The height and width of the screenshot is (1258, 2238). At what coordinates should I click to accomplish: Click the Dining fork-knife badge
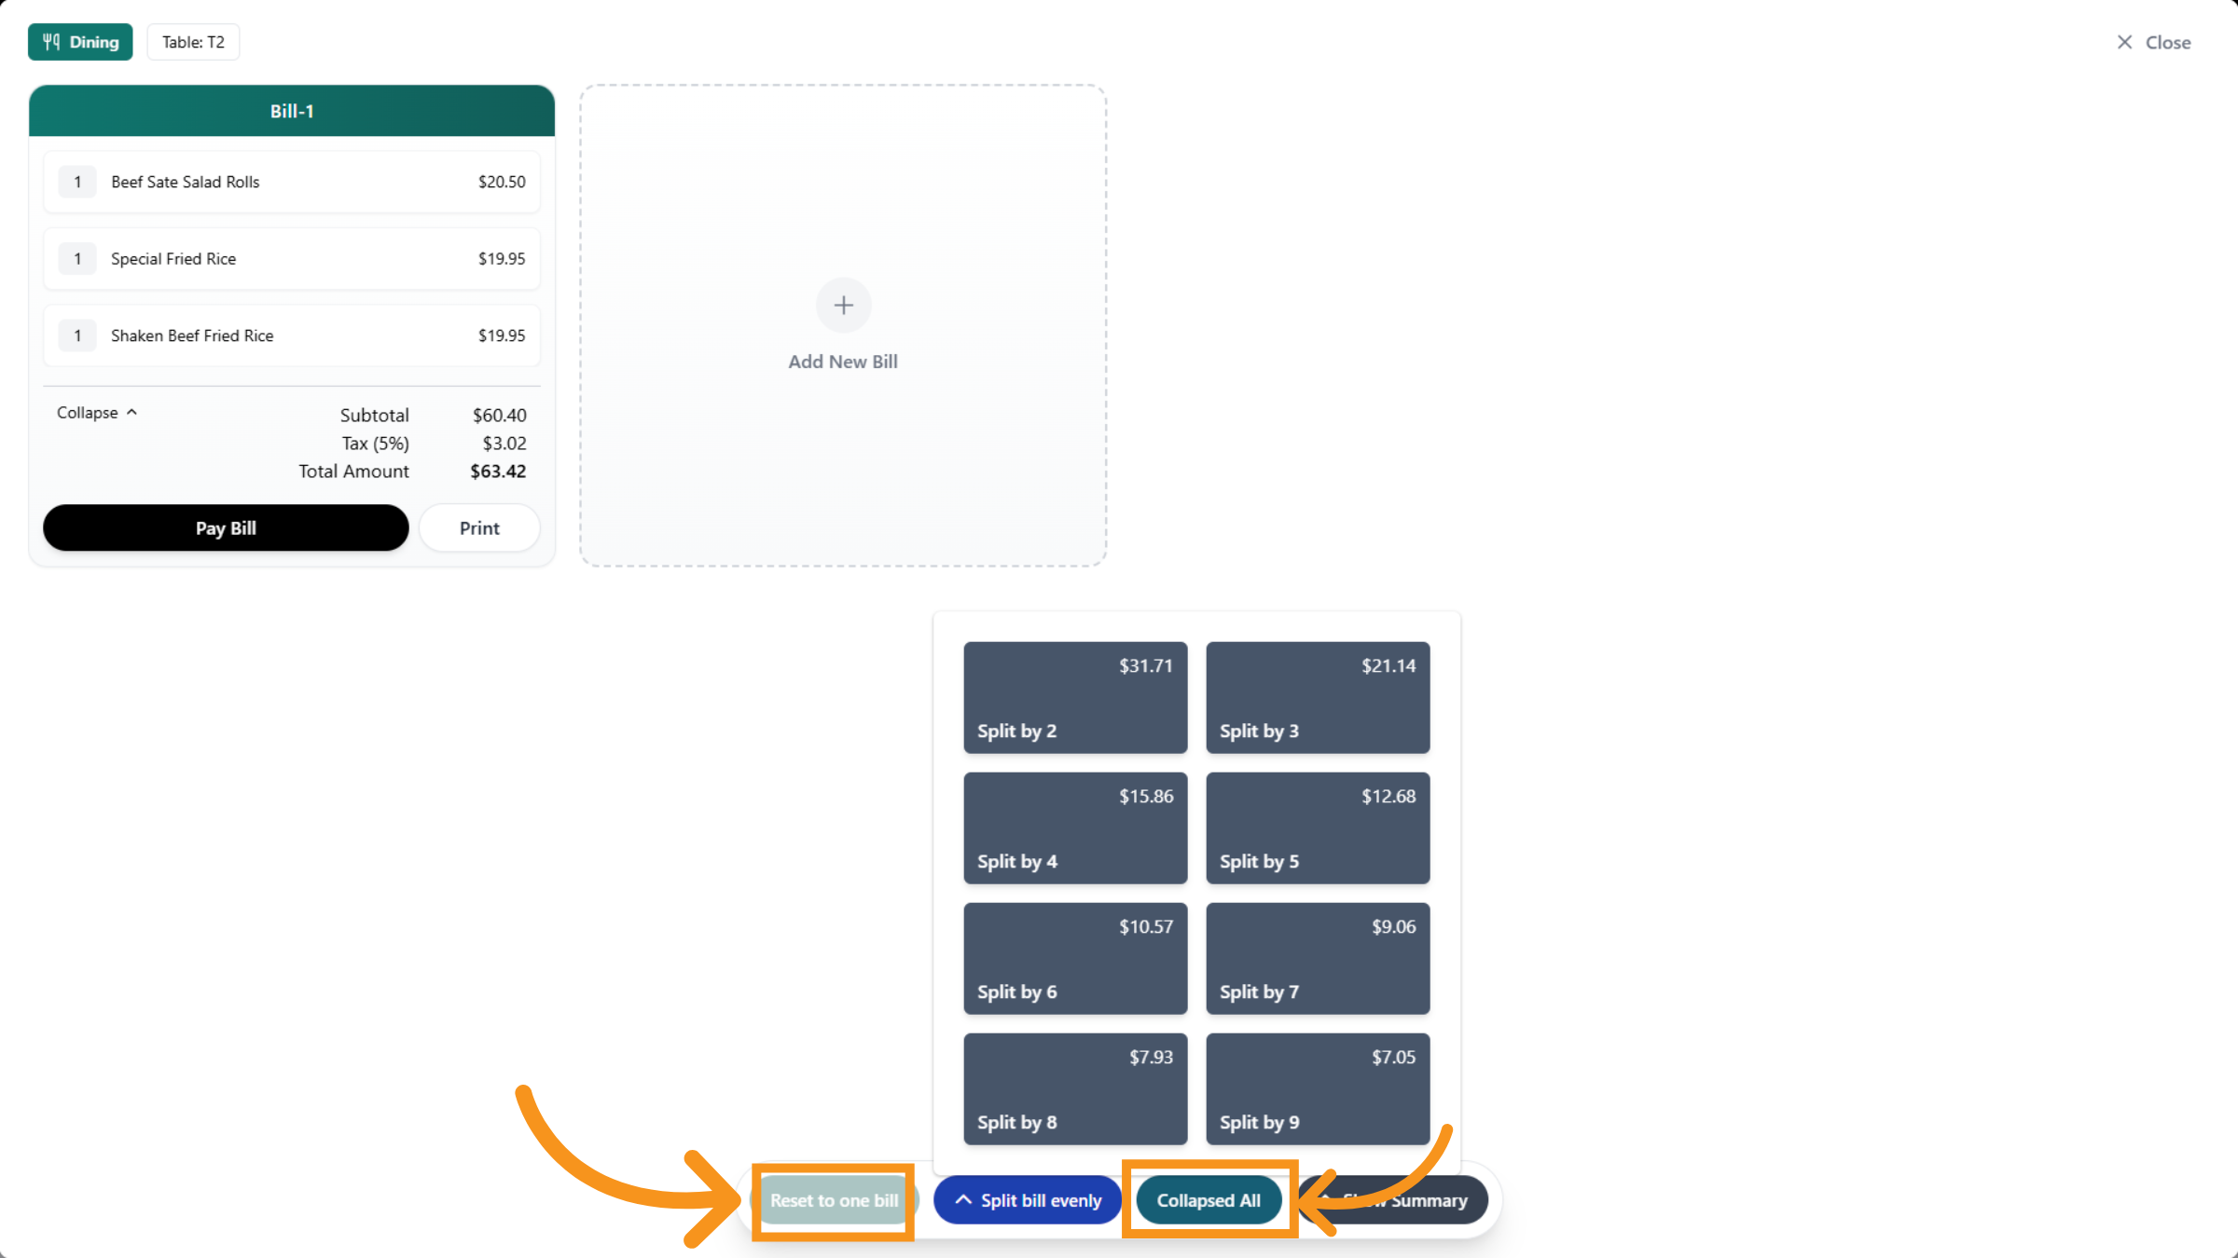80,42
